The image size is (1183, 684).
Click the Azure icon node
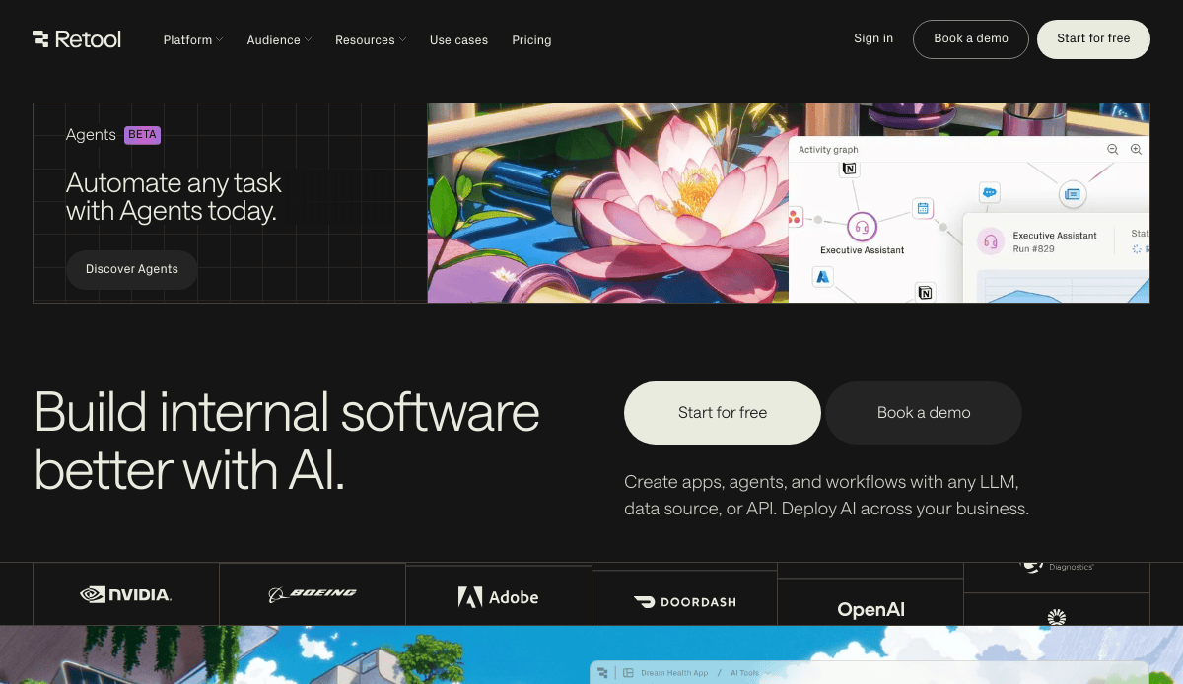822,277
